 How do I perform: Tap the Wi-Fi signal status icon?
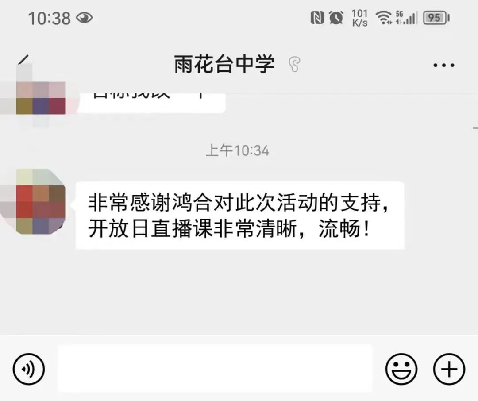pyautogui.click(x=383, y=17)
